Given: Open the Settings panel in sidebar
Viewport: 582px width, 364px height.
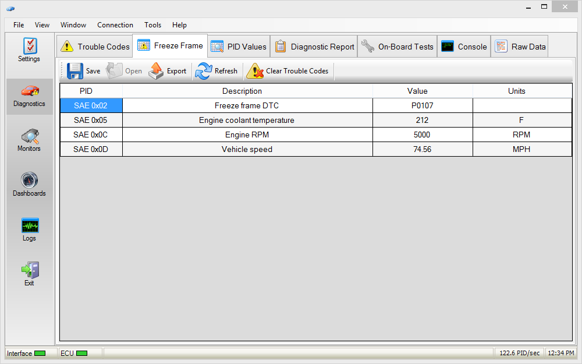Looking at the screenshot, I should point(29,50).
